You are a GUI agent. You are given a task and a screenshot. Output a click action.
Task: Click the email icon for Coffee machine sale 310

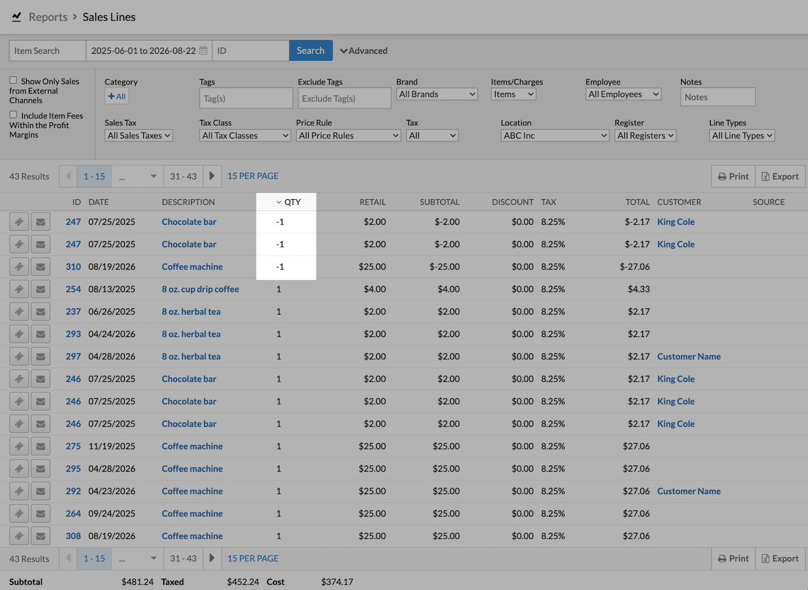(40, 267)
